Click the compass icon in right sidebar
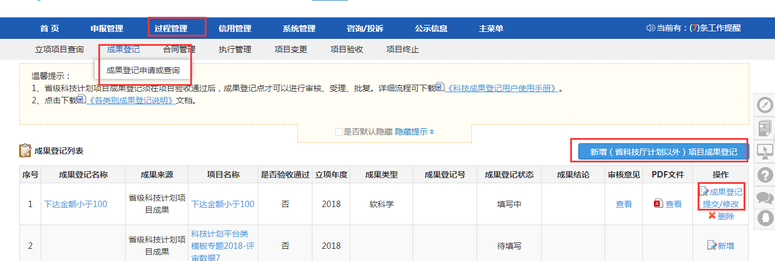 point(765,105)
